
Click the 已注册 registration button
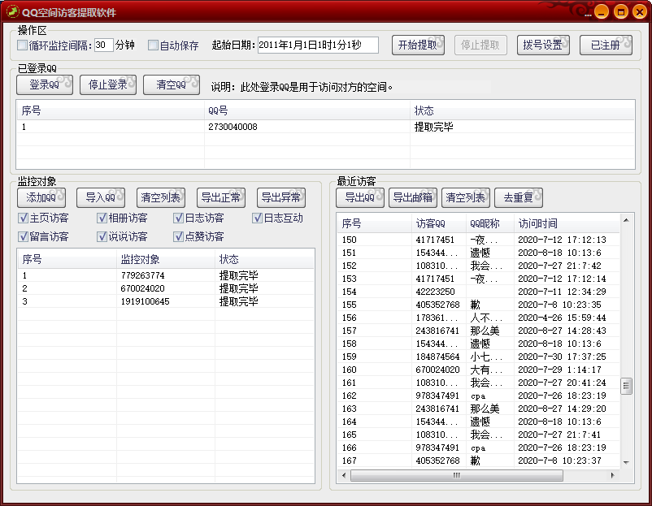coord(606,45)
